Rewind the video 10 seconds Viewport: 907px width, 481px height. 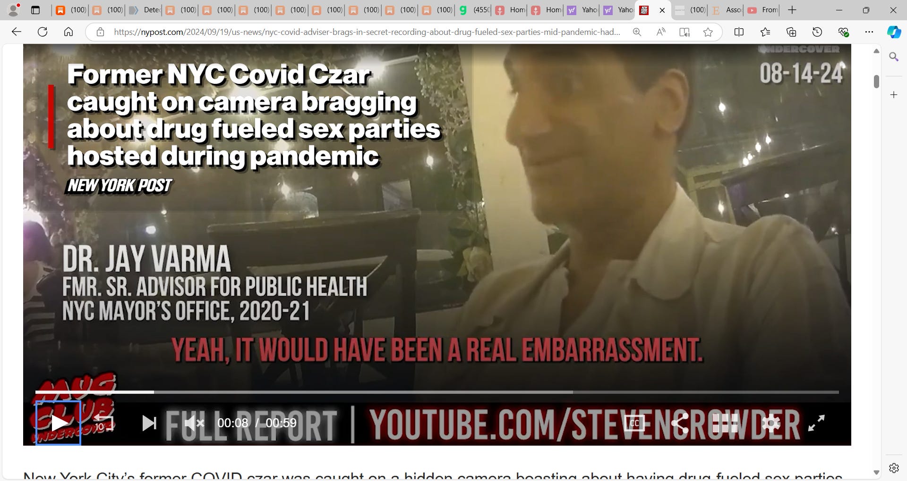103,423
